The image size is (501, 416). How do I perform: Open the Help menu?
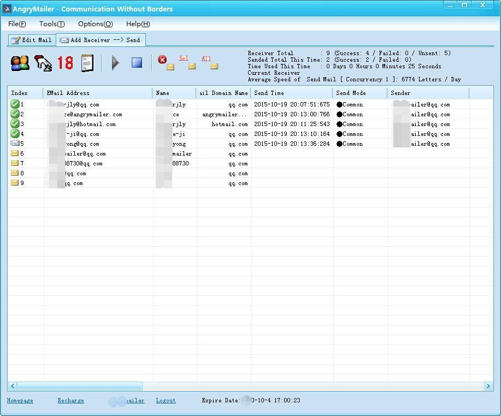click(x=138, y=24)
